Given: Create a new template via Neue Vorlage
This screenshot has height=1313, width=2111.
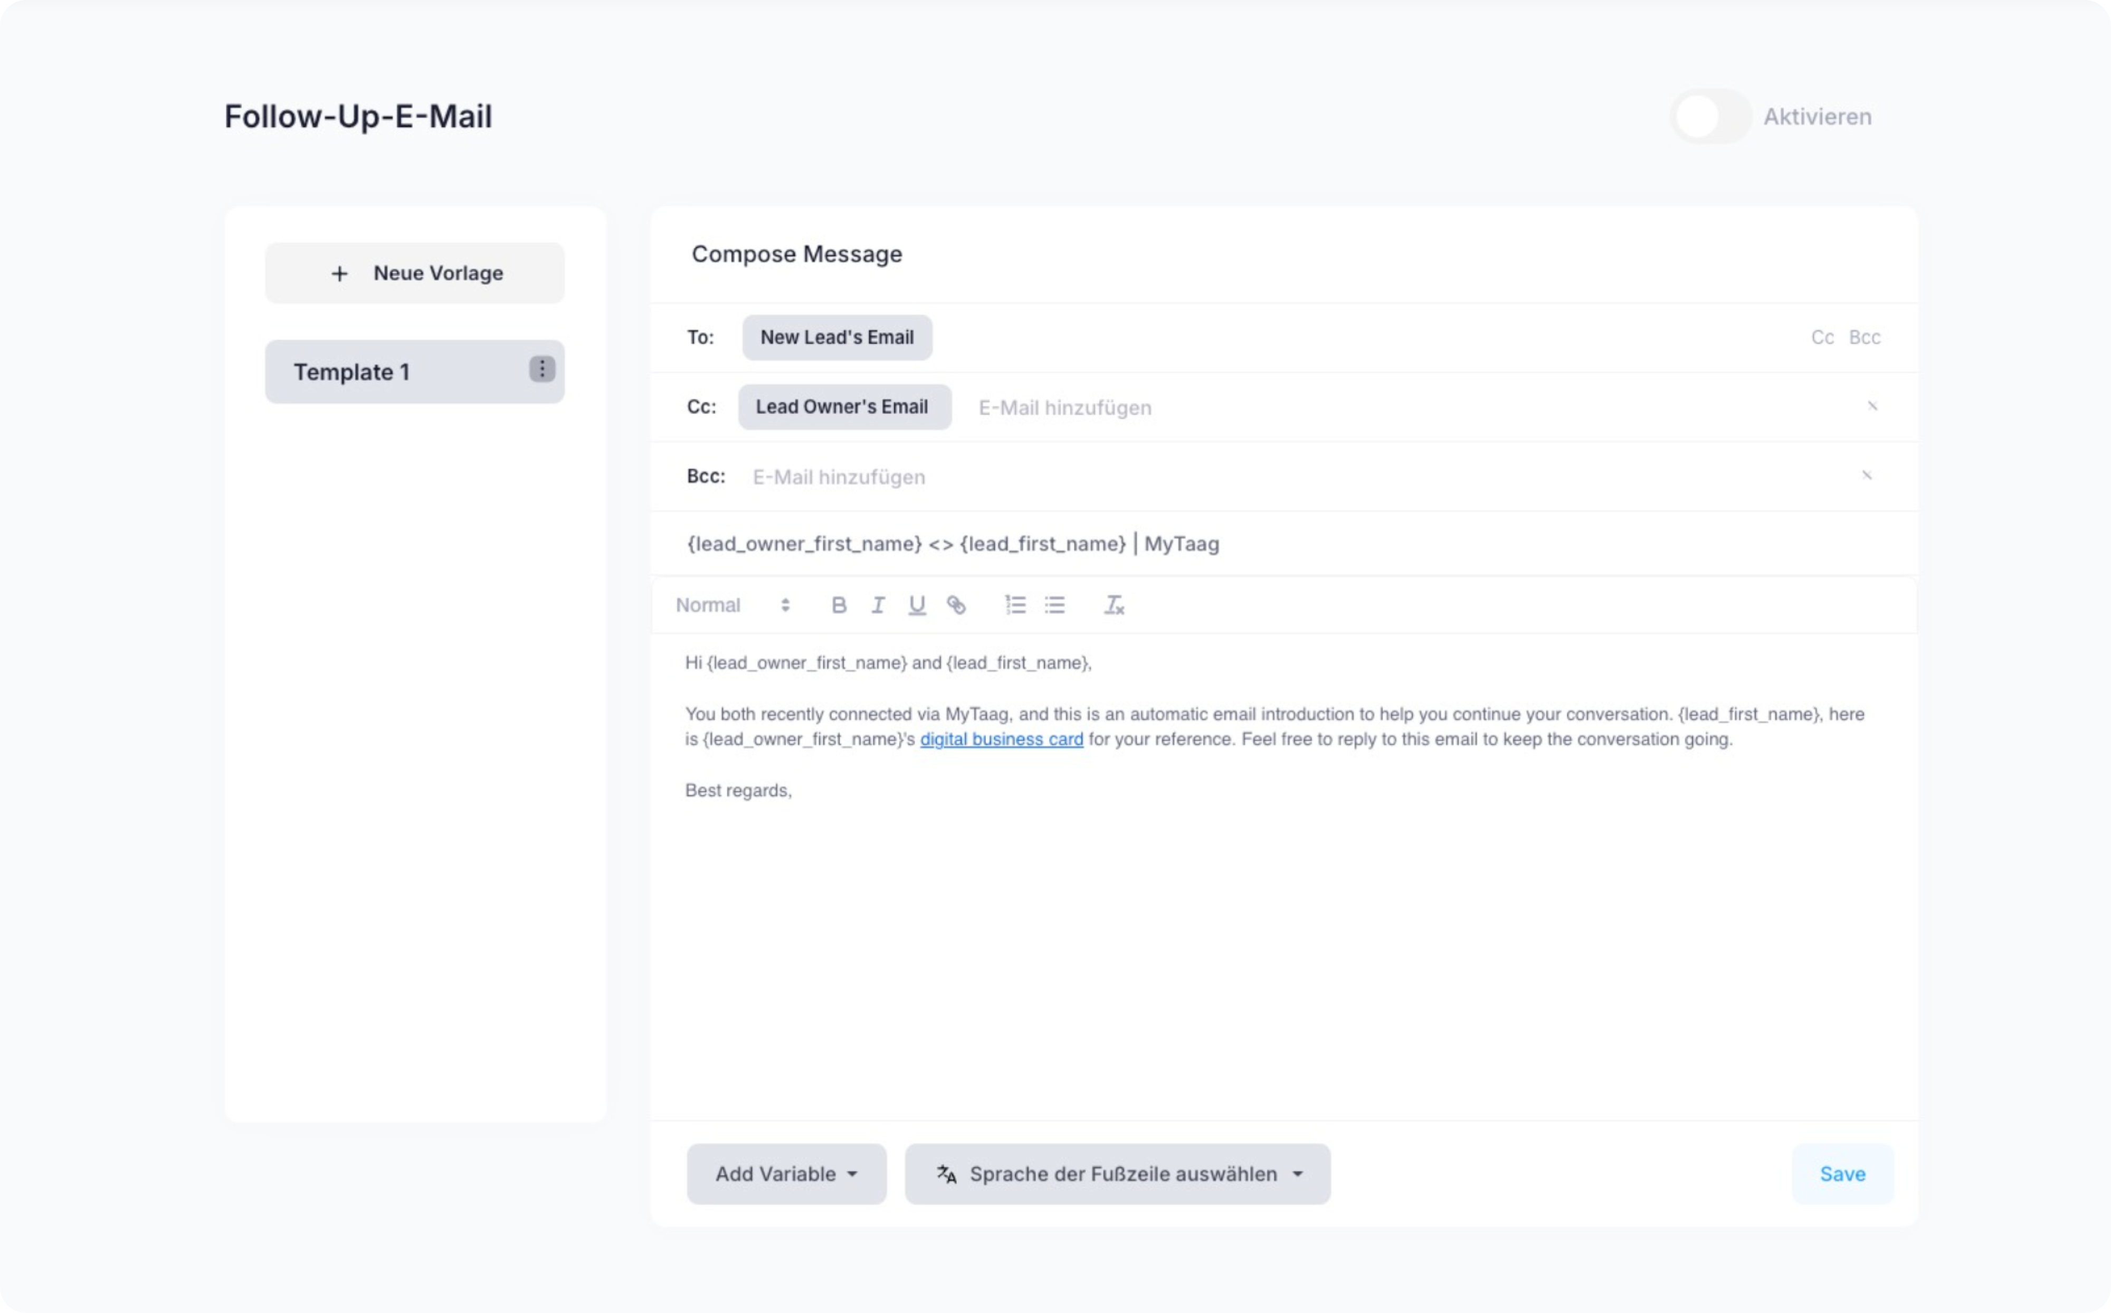Looking at the screenshot, I should (415, 273).
